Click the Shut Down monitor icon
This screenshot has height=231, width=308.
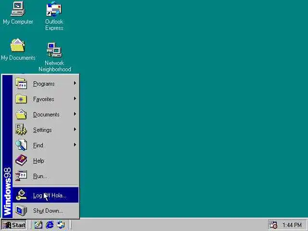coord(21,210)
